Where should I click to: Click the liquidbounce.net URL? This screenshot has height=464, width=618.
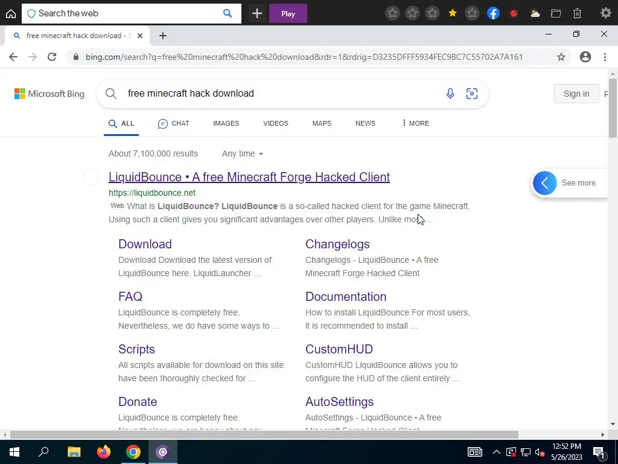(152, 193)
